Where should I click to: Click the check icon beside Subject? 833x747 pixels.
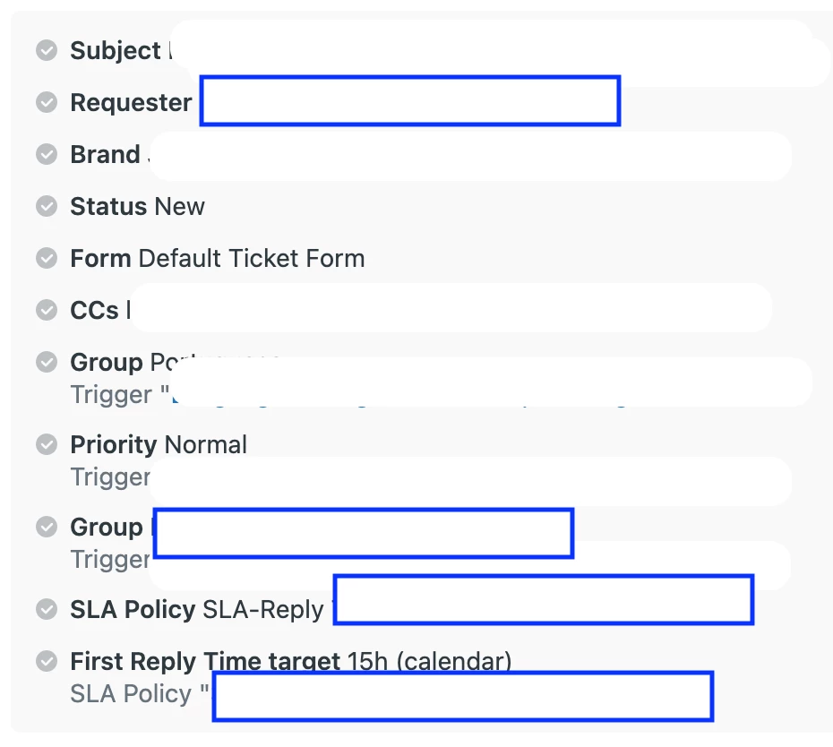pos(47,50)
